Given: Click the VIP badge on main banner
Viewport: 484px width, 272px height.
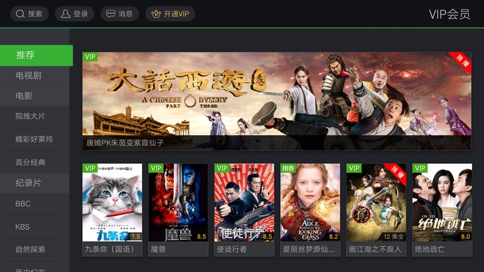Looking at the screenshot, I should coord(90,57).
